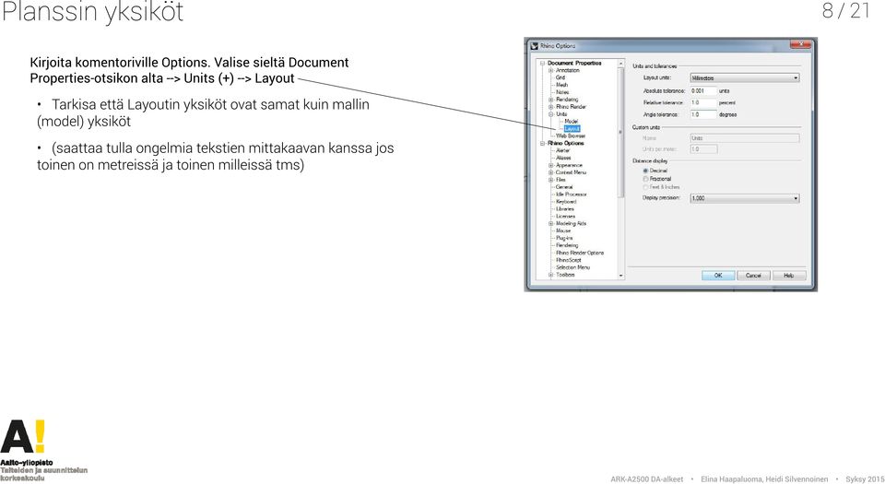The image size is (885, 484).
Task: Open Help for the options dialog
Action: pos(789,276)
